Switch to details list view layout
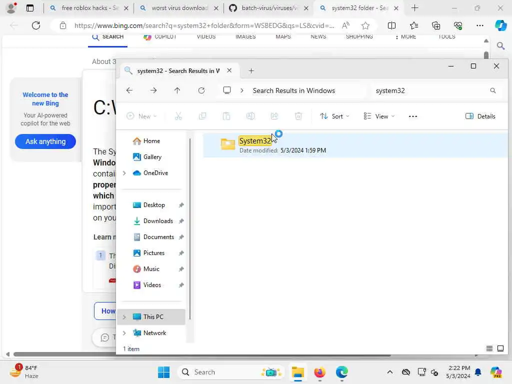512x384 pixels. click(489, 348)
